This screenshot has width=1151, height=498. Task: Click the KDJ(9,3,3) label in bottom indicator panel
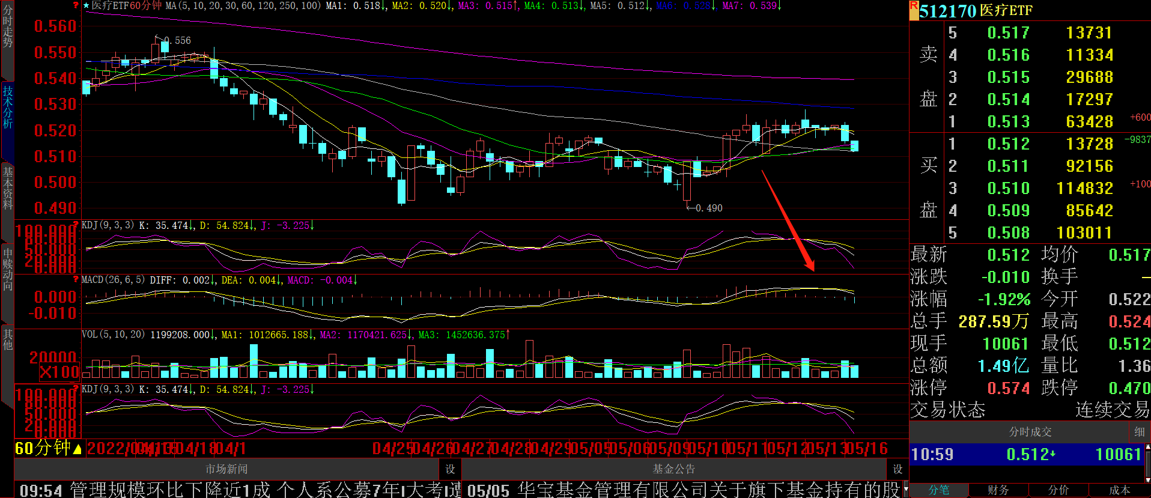(108, 389)
